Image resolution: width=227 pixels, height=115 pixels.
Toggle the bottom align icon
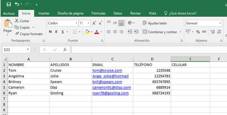(x=121, y=23)
